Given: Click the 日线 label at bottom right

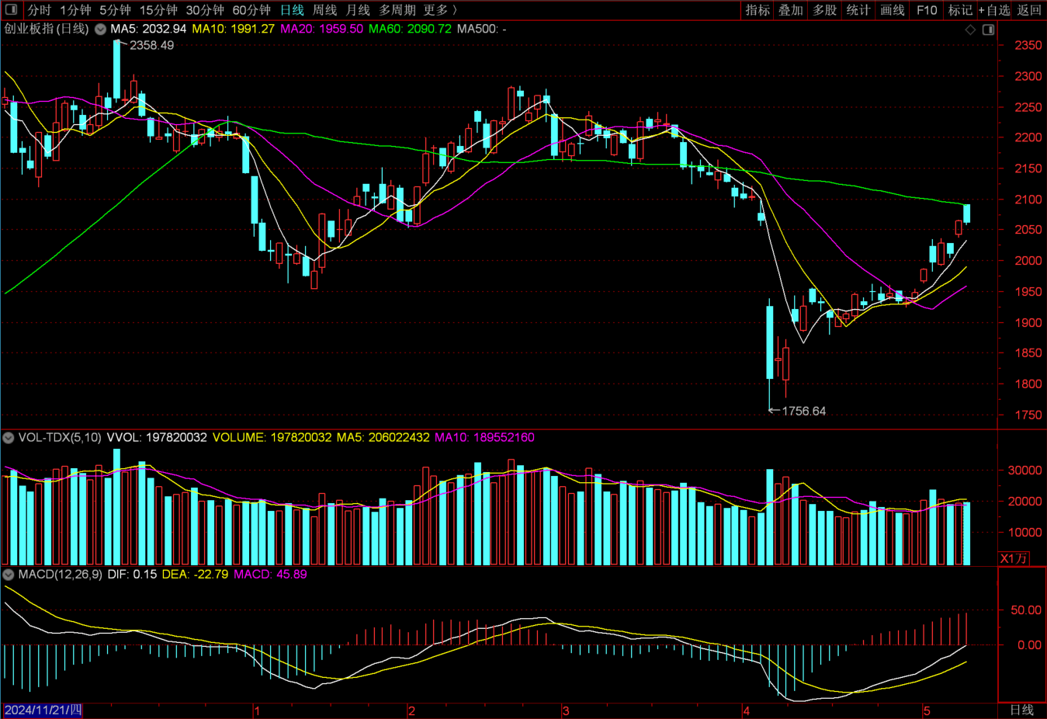Looking at the screenshot, I should [x=1021, y=710].
